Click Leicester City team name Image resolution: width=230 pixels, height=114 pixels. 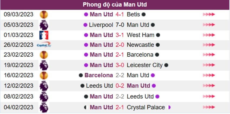coord(144,65)
